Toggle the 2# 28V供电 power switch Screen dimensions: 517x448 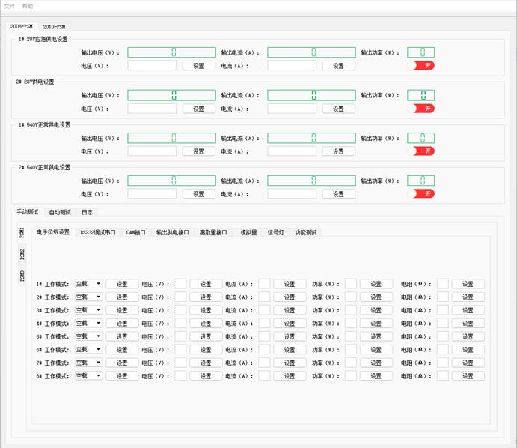[421, 109]
